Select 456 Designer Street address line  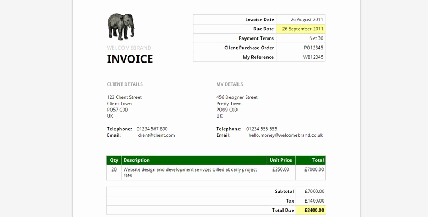[x=237, y=97]
